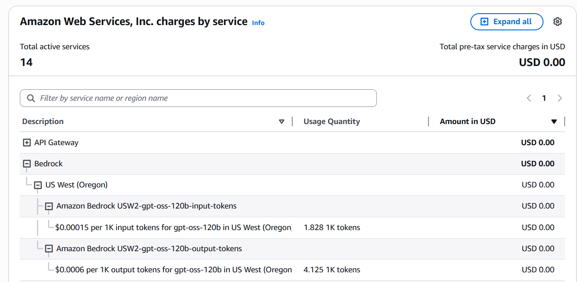Sort by the Description column arrow
Viewport: 577px width, 282px height.
coord(282,122)
